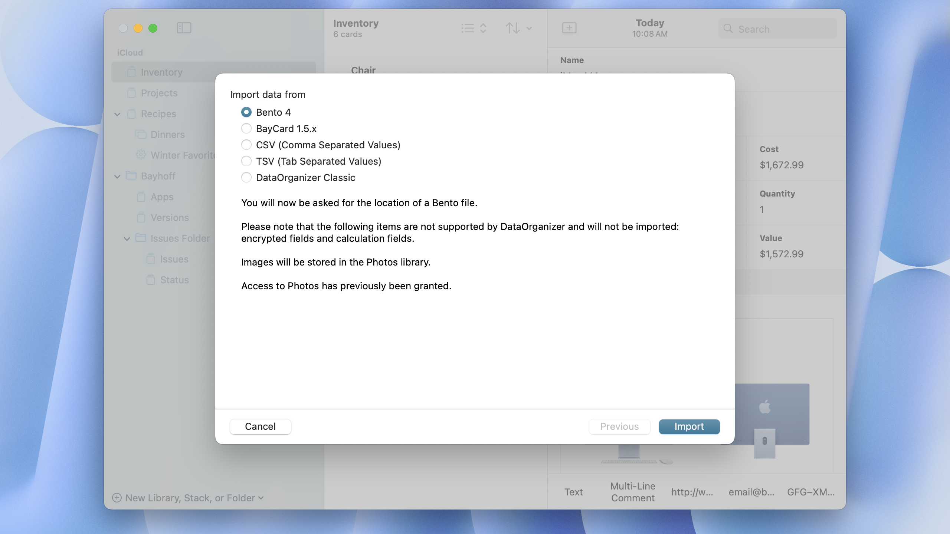Image resolution: width=950 pixels, height=534 pixels.
Task: Select the Bayhoff folder
Action: tap(158, 176)
